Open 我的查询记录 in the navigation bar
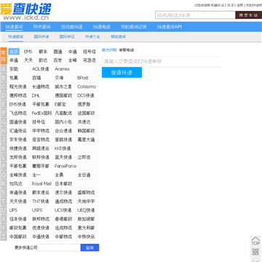This screenshot has height=262, width=262. coord(134,27)
